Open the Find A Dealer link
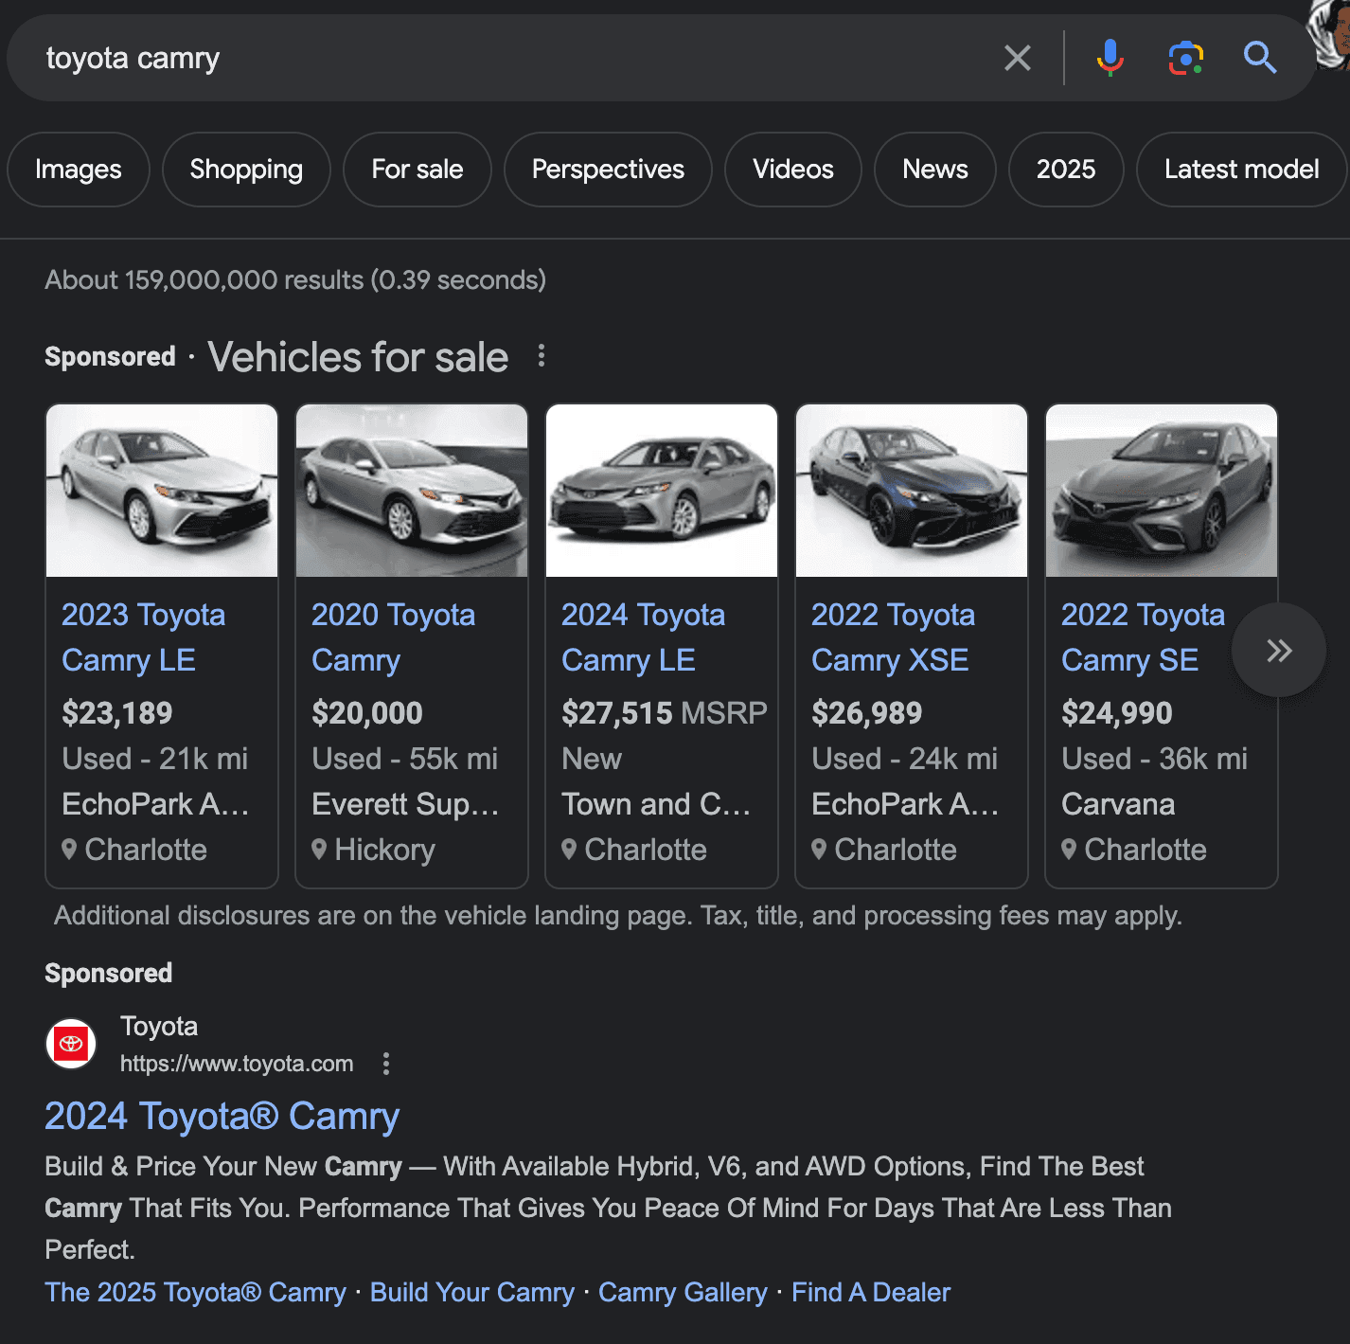Image resolution: width=1350 pixels, height=1344 pixels. point(870,1292)
